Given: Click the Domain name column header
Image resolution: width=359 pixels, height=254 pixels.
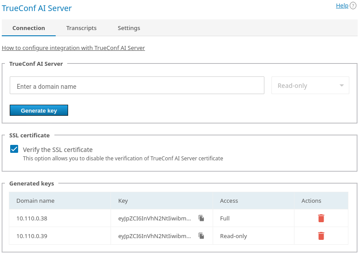Looking at the screenshot, I should [35, 201].
